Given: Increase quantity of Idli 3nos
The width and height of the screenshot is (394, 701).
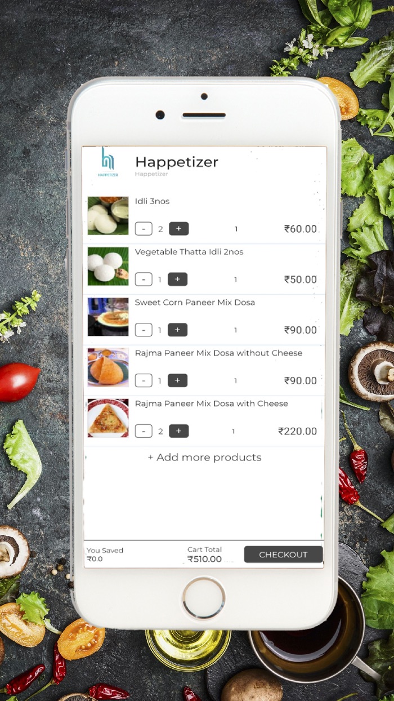Looking at the screenshot, I should [x=179, y=229].
